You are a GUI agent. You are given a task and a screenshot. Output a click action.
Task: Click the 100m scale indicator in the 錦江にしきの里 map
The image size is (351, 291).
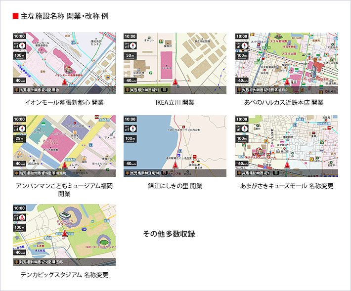[x=130, y=139]
